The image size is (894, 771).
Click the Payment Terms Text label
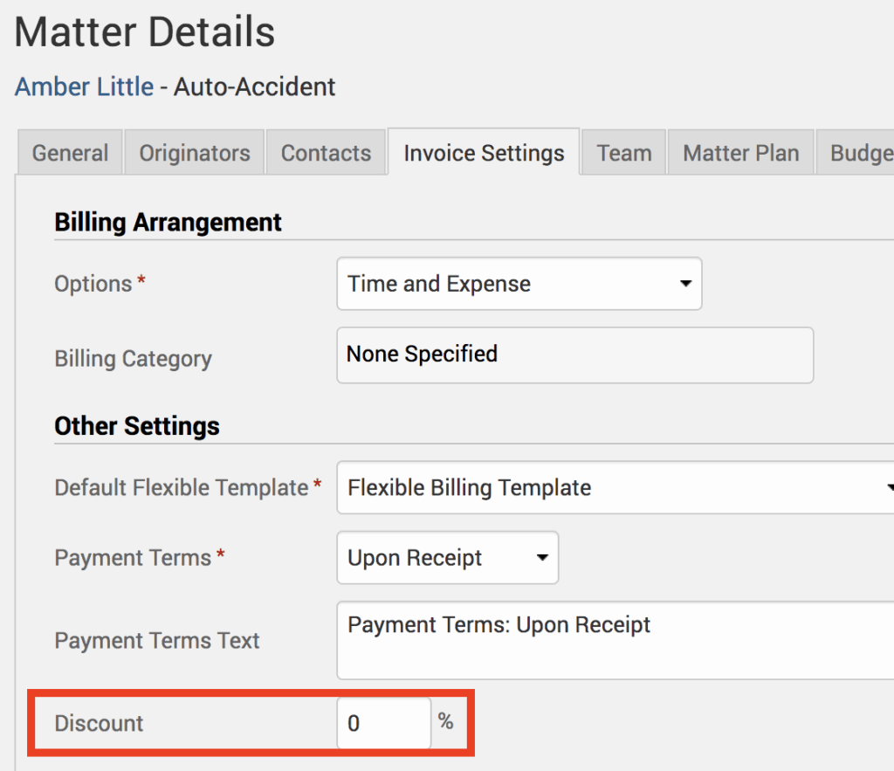(x=157, y=640)
